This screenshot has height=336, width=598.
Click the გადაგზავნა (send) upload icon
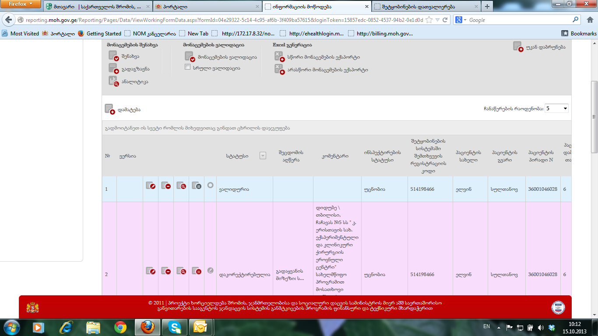pos(113,68)
